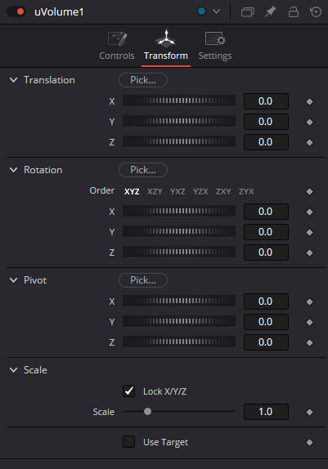Open the Settings tab
The image size is (328, 469).
coord(215,46)
